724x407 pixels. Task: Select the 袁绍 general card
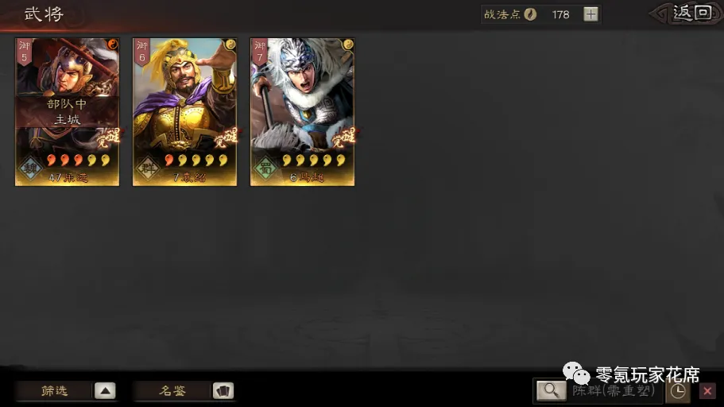(x=184, y=112)
